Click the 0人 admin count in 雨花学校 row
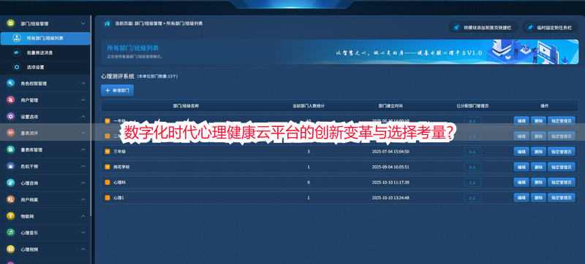 (472, 167)
